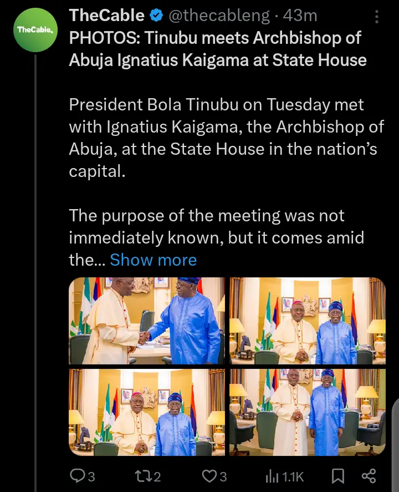The height and width of the screenshot is (492, 399).
Task: Open the top-right photo of both men
Action: [x=308, y=321]
